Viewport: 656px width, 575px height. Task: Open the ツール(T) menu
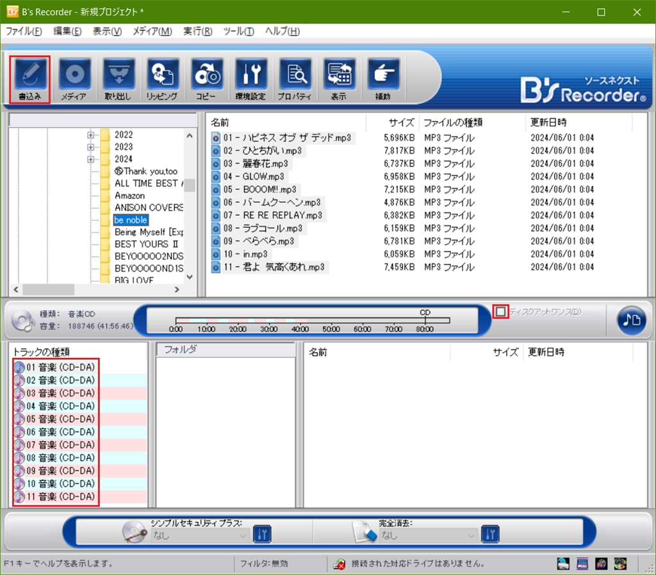238,31
